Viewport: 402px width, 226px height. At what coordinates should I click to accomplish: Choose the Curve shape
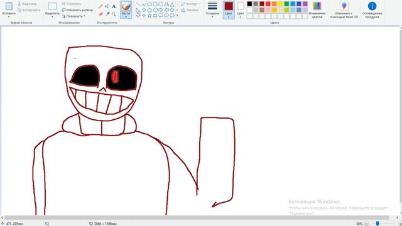click(144, 4)
